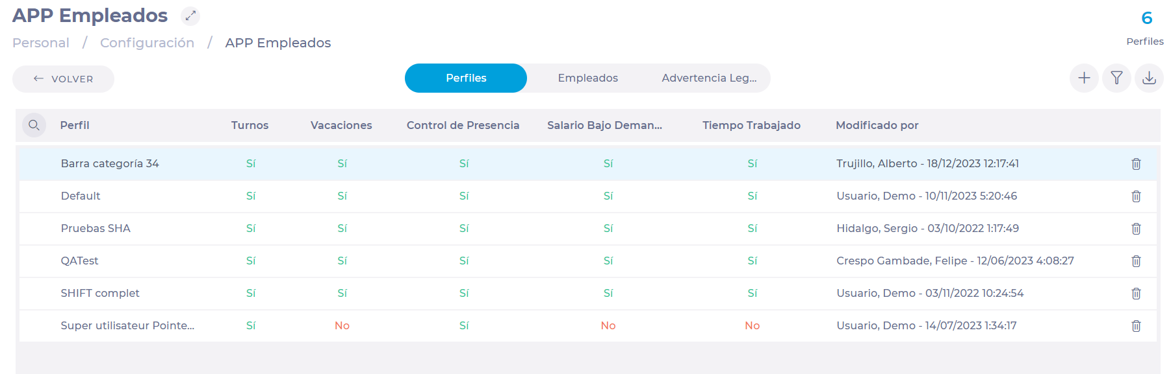Delete the Barra categoría 34 profile
This screenshot has width=1171, height=374.
tap(1136, 164)
